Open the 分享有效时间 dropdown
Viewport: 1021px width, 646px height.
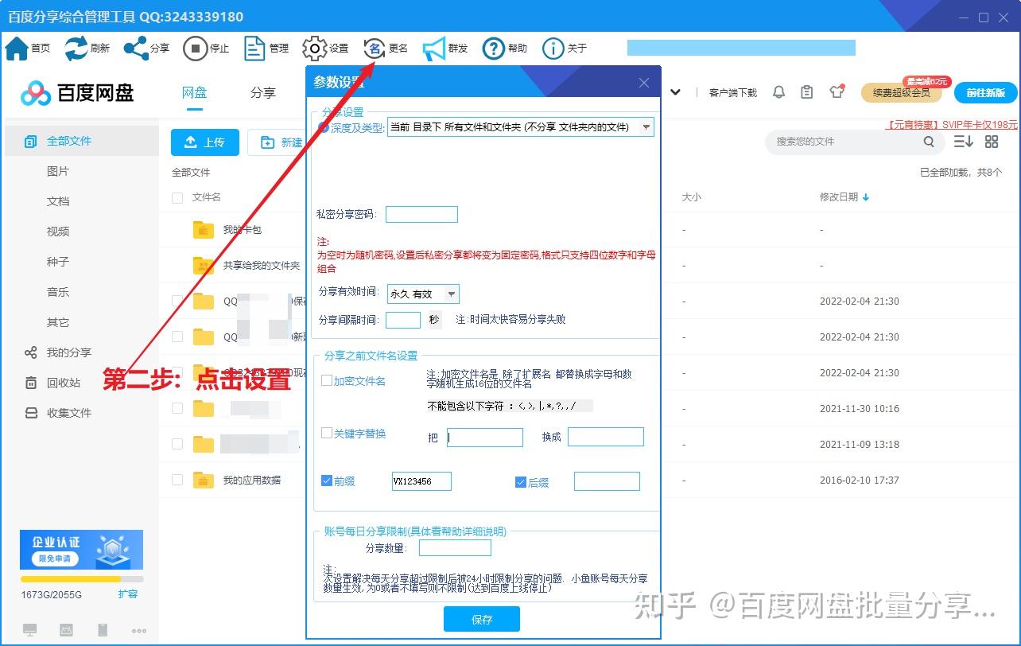point(423,294)
